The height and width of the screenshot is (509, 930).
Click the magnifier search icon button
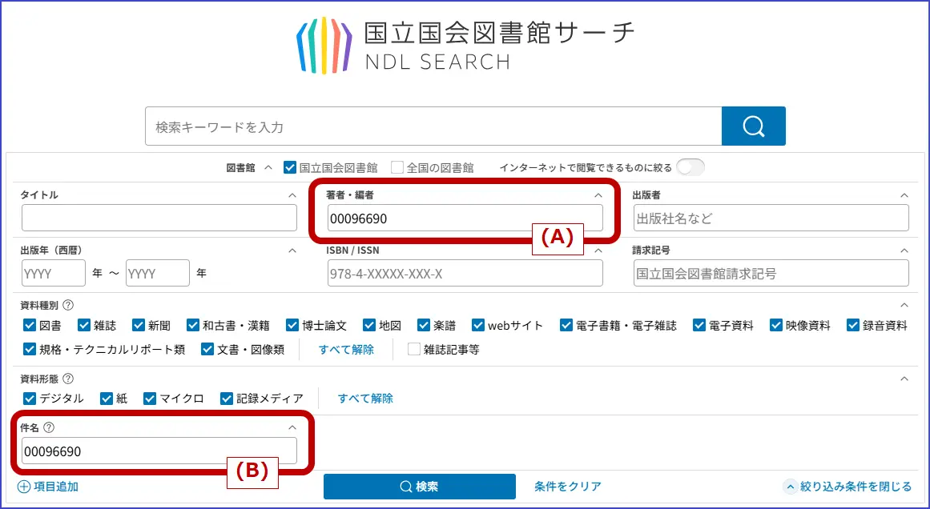[x=753, y=126]
